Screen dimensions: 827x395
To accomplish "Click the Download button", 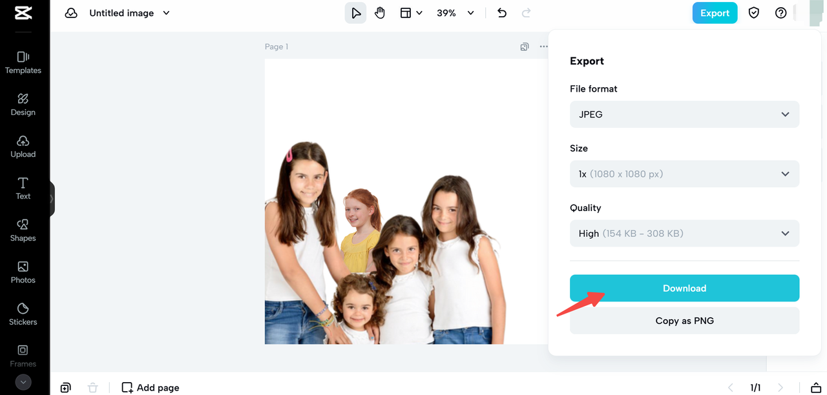I will tap(684, 288).
